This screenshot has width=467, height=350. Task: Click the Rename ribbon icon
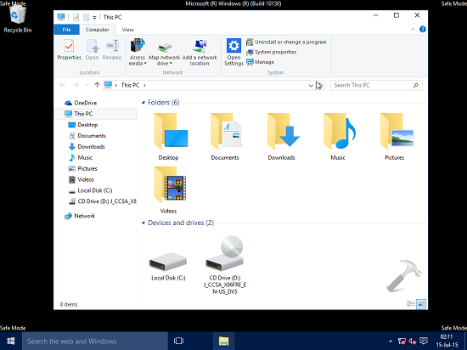(x=112, y=50)
